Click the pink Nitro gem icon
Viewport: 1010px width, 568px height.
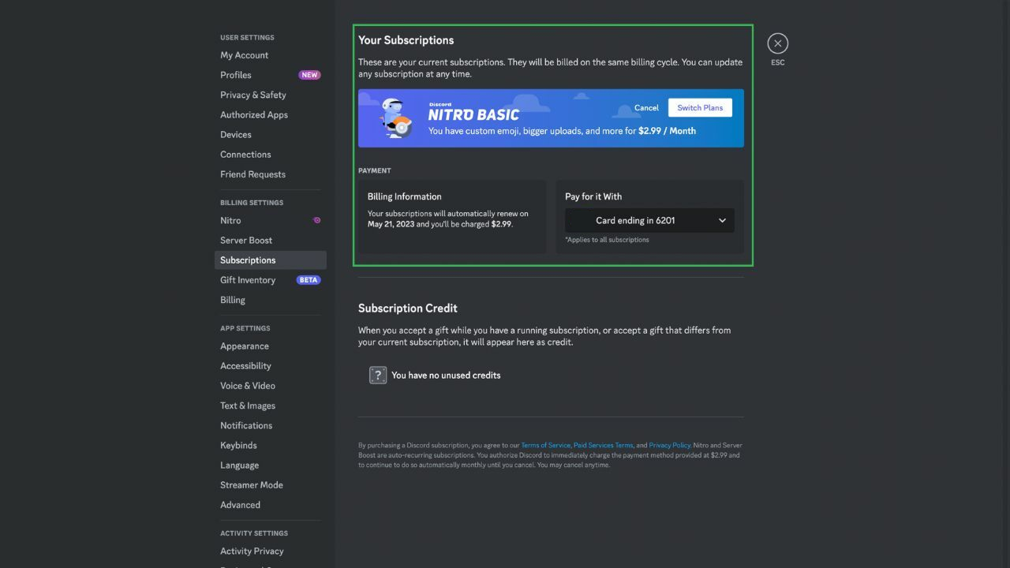click(x=316, y=221)
